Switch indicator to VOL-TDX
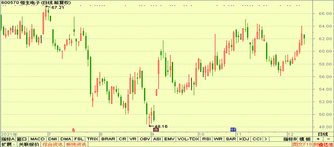334x147 pixels. [188, 139]
